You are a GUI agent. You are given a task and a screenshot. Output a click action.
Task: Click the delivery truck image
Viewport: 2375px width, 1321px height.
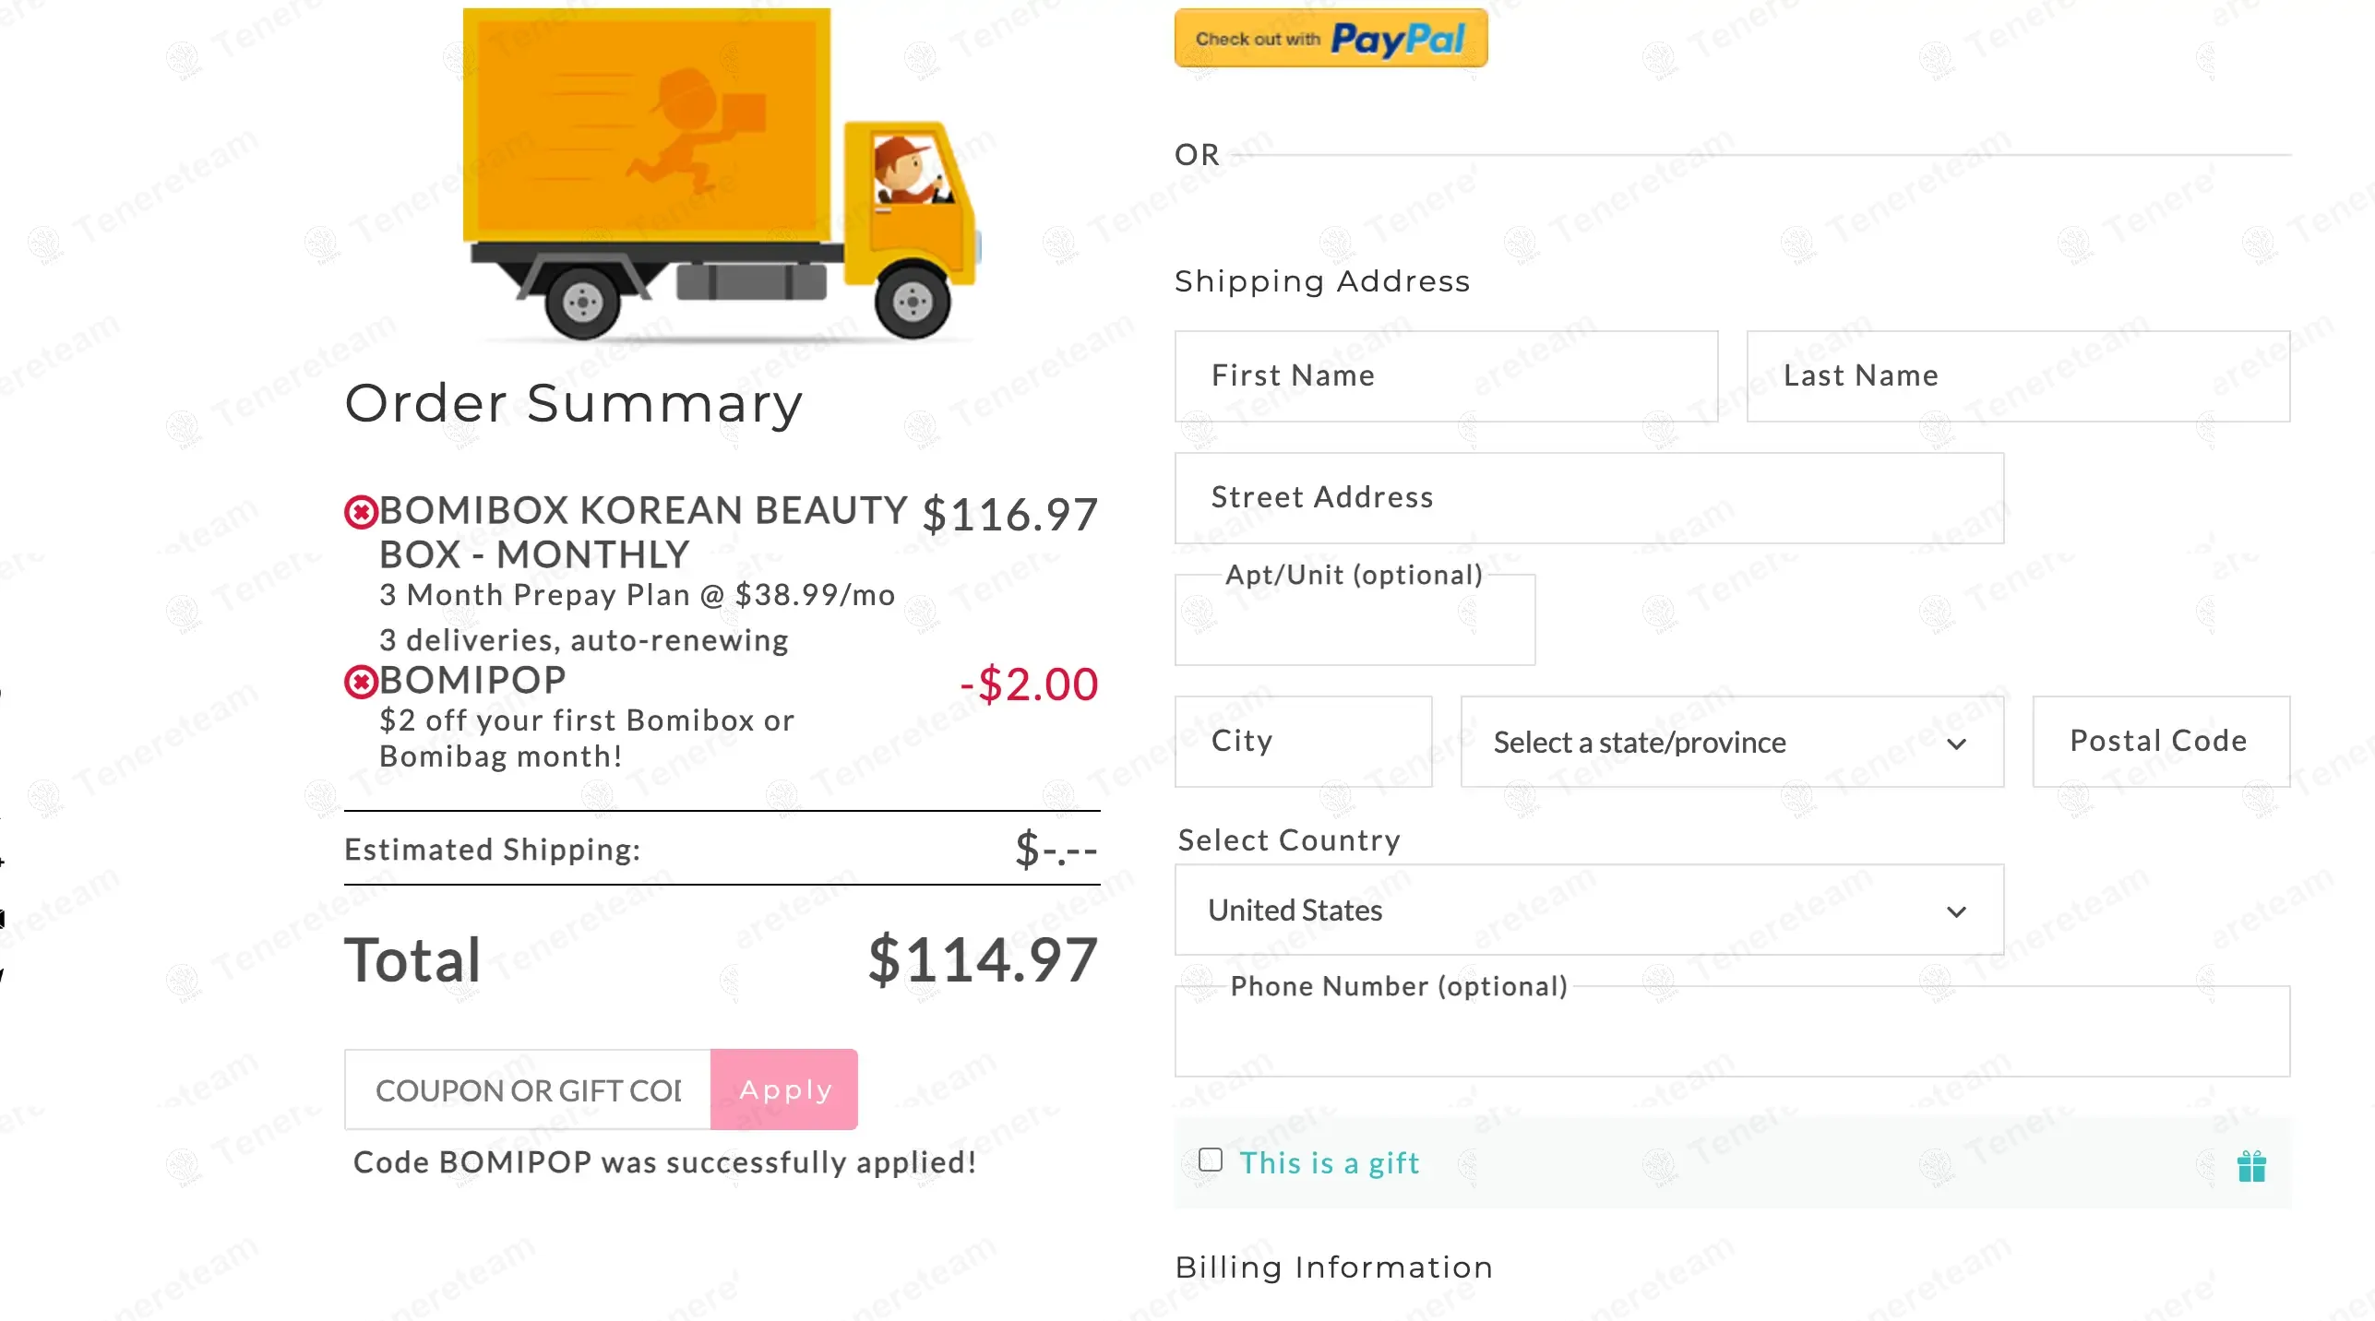click(x=721, y=175)
